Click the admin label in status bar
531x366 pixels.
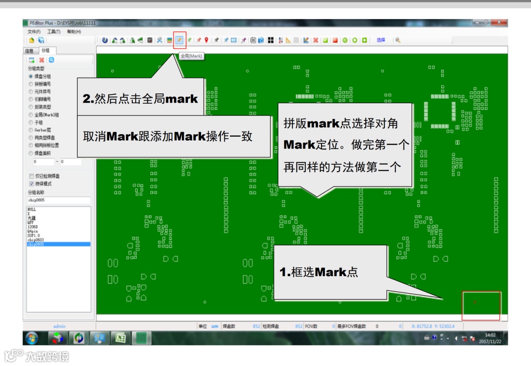(x=59, y=326)
